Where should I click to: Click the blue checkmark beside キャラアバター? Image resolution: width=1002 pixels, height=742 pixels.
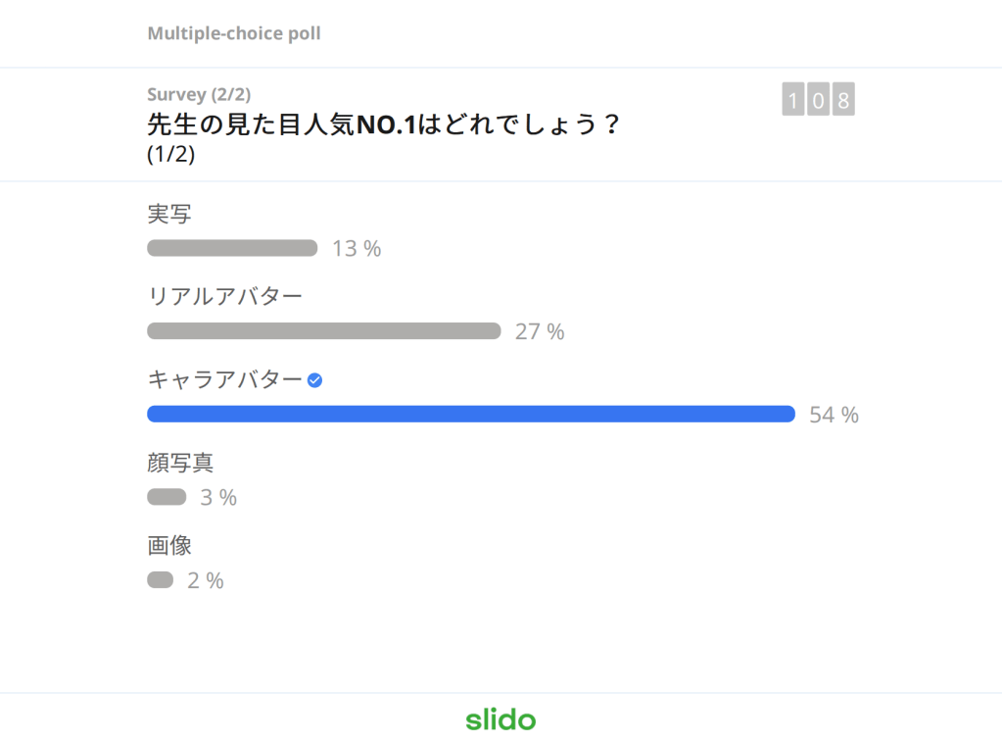coord(314,380)
